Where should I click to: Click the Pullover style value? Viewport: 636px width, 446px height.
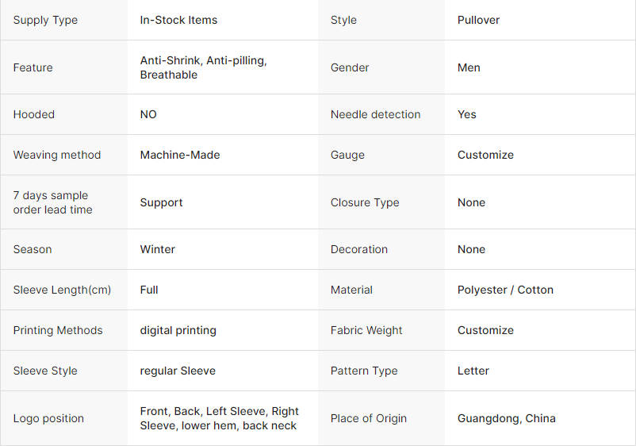[478, 20]
